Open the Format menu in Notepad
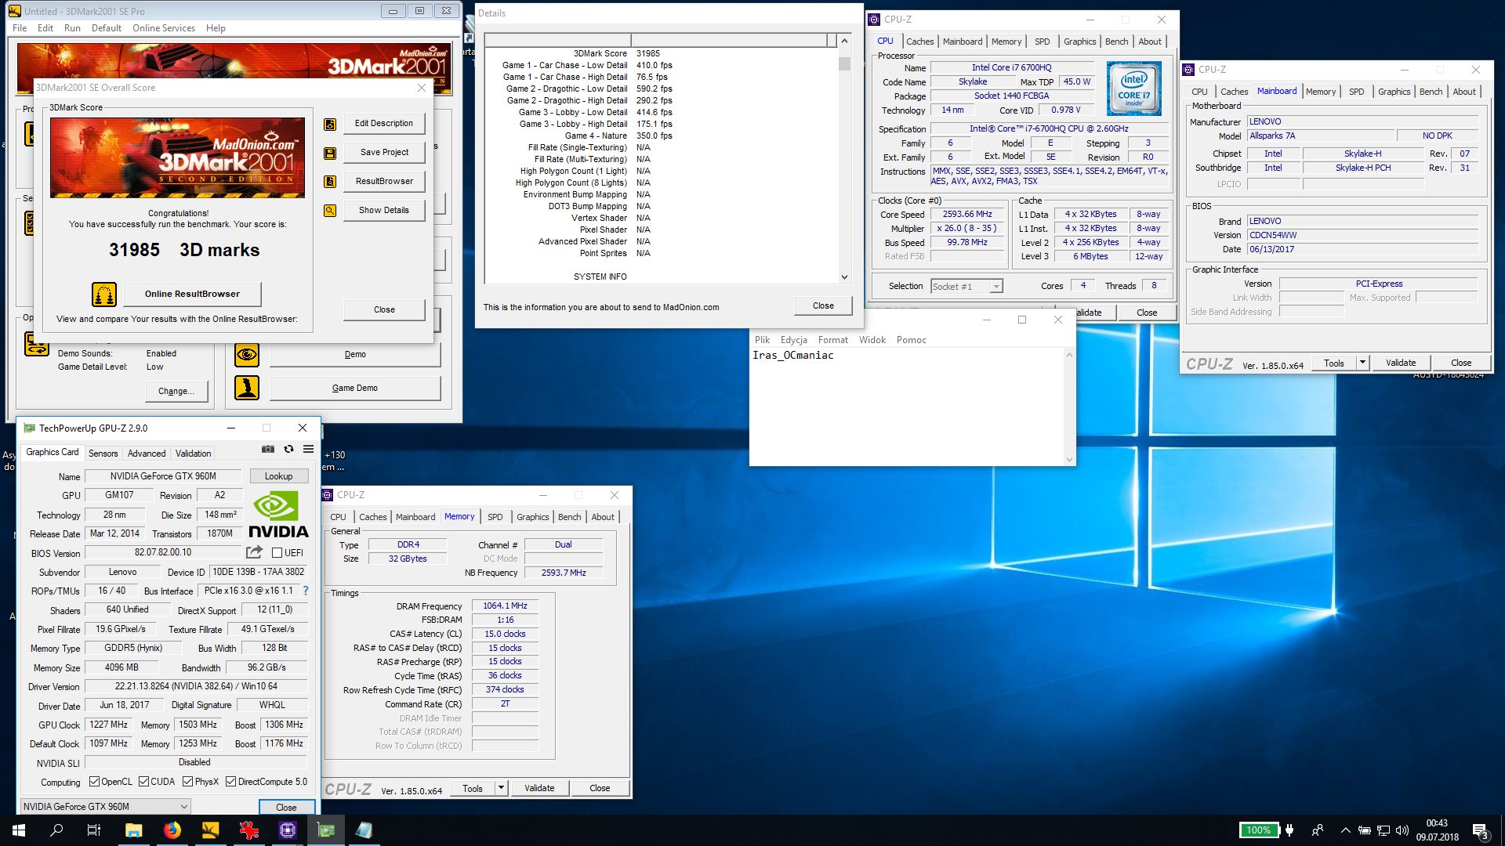This screenshot has width=1505, height=846. pyautogui.click(x=832, y=340)
